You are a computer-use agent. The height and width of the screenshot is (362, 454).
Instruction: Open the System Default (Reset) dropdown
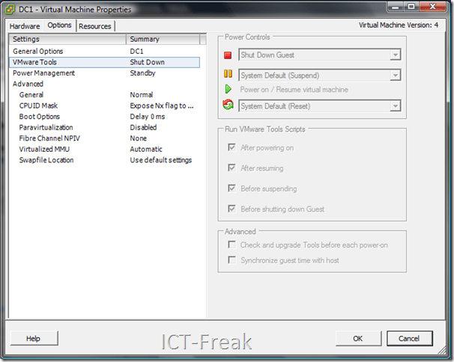coord(319,106)
